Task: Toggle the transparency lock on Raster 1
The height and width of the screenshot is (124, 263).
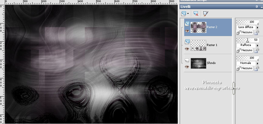Action: click(x=257, y=51)
